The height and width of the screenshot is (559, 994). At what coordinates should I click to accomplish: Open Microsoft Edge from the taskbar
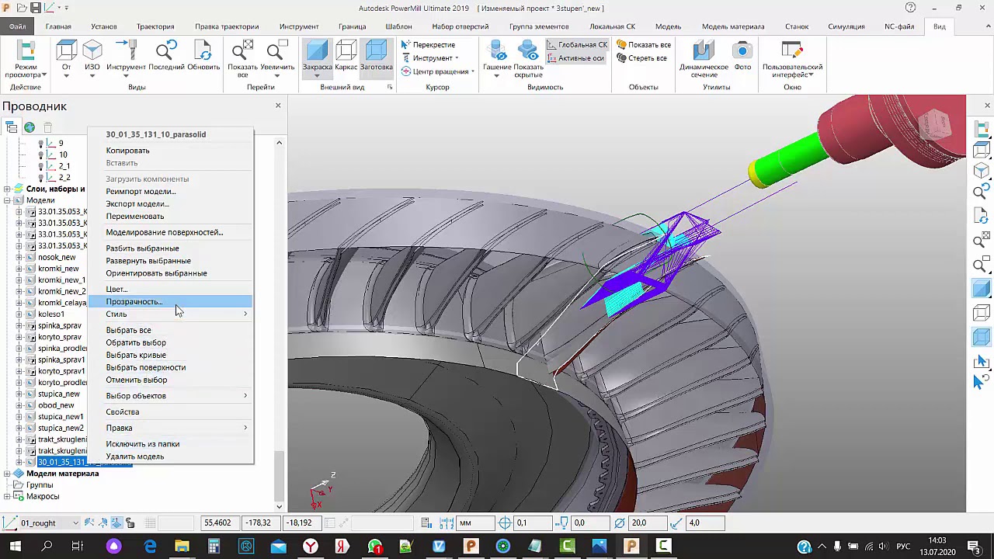pos(150,547)
